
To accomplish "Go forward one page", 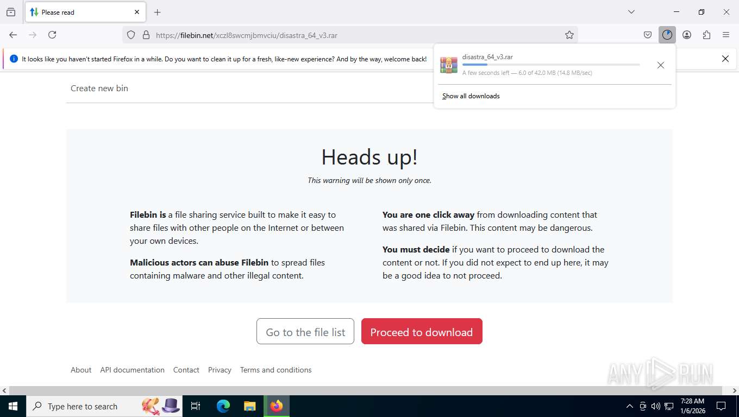I will click(x=33, y=35).
